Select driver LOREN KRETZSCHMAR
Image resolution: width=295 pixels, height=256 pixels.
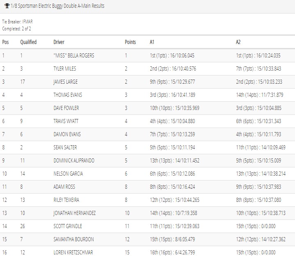(73, 252)
